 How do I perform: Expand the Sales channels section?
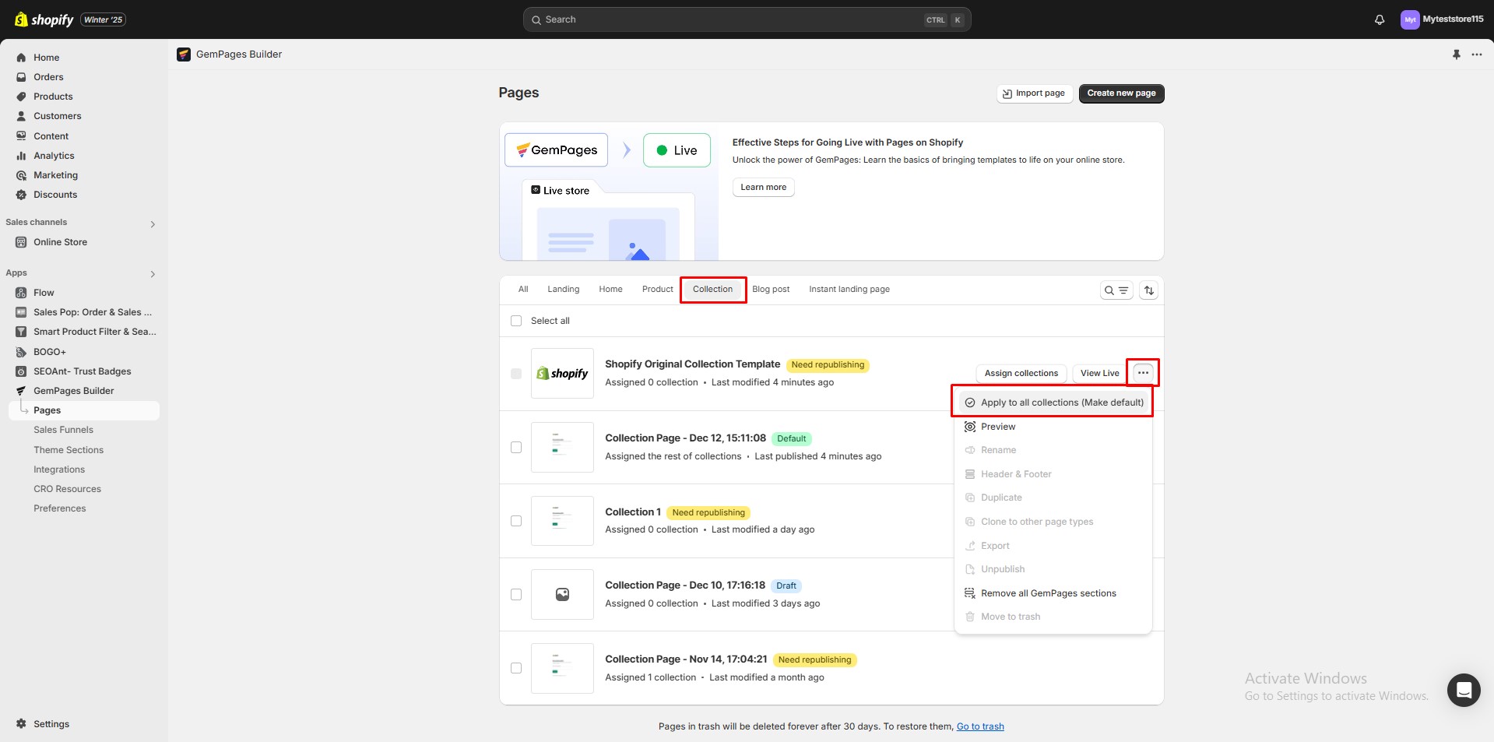click(x=153, y=224)
